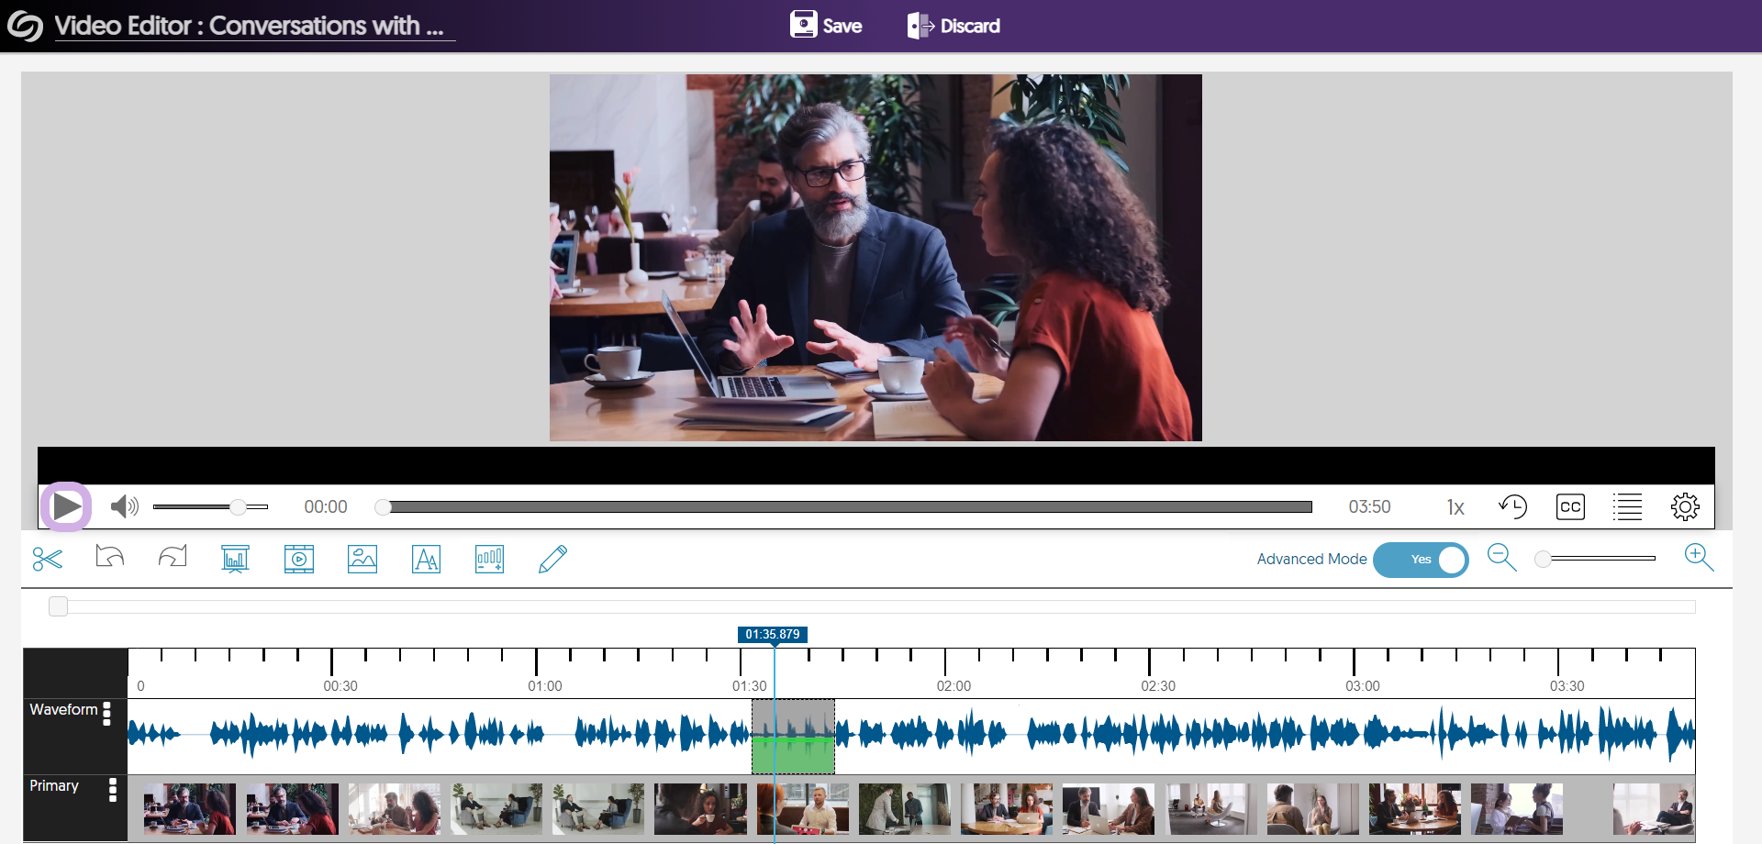
Task: Click the 03:00 mark on ruler
Action: tap(1363, 686)
